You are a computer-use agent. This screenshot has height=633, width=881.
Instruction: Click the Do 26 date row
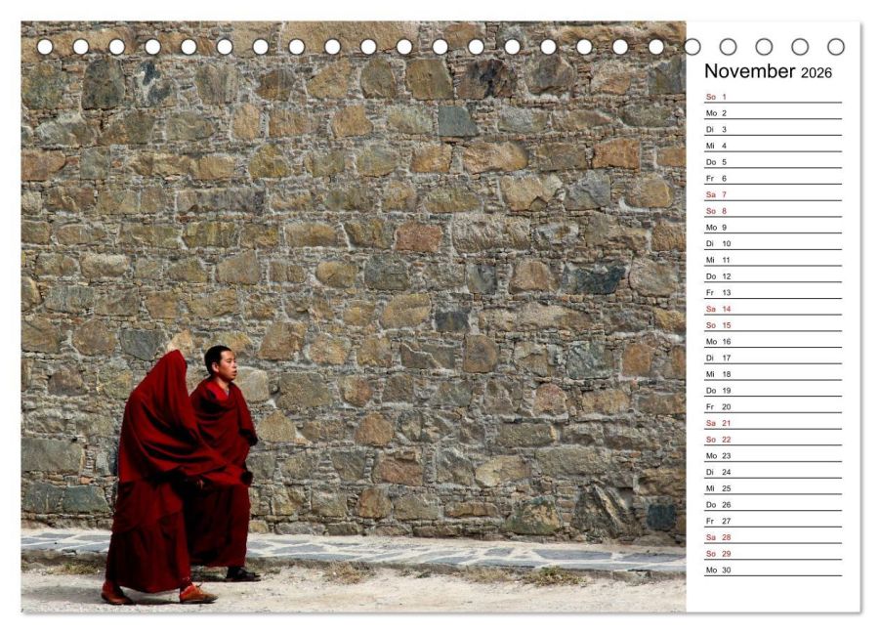point(774,504)
